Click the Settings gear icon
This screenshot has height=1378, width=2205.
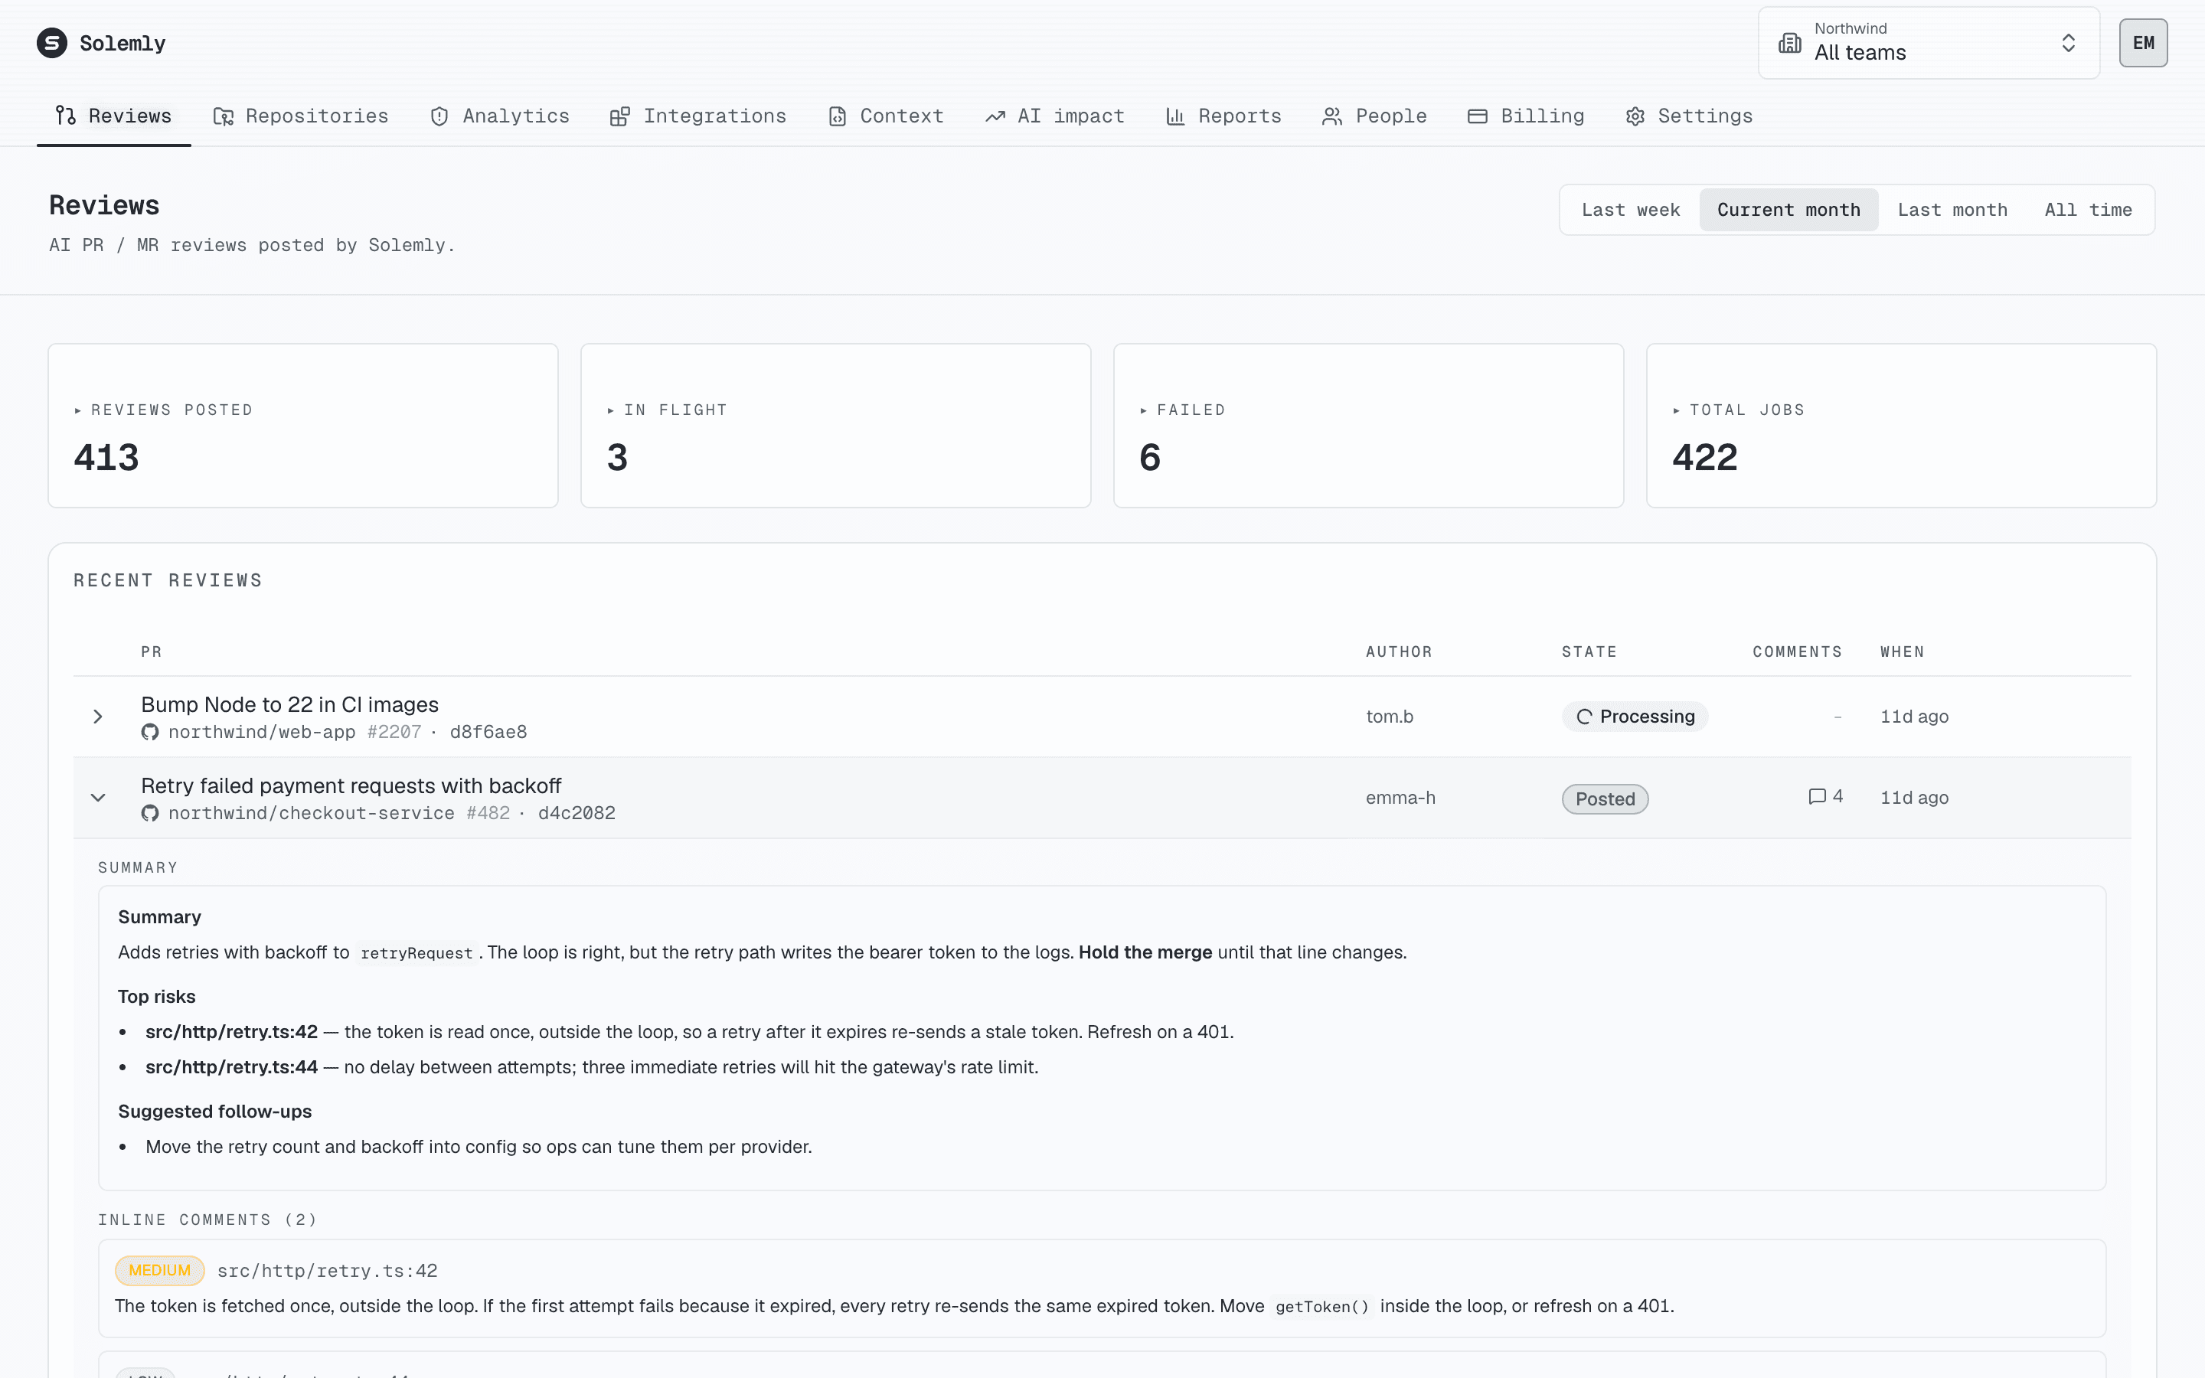(1635, 116)
